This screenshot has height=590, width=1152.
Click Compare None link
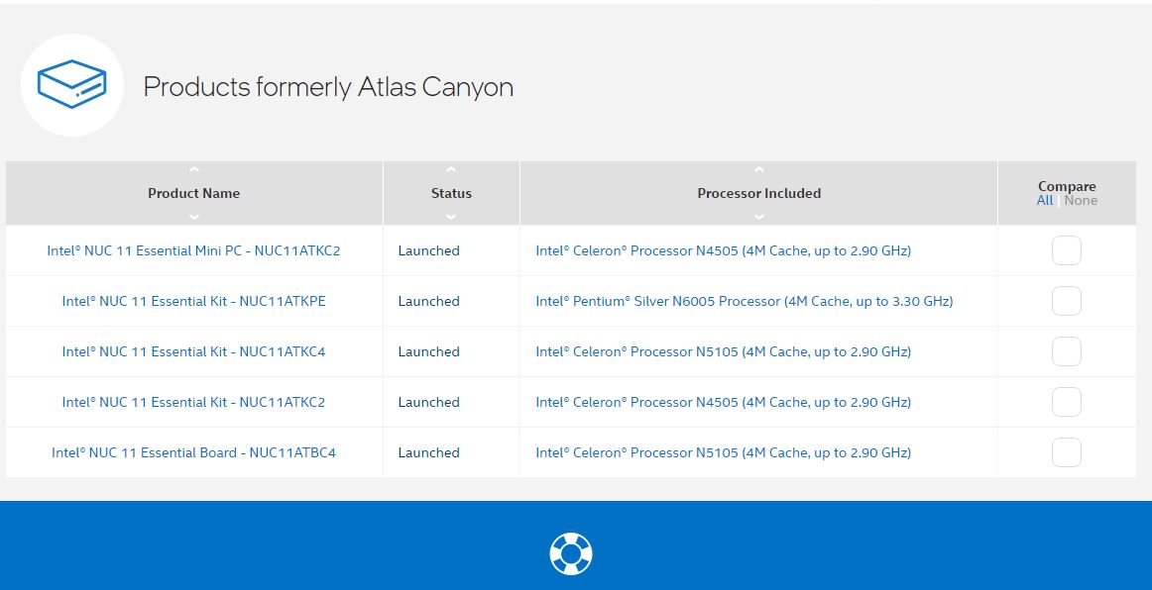tap(1081, 201)
